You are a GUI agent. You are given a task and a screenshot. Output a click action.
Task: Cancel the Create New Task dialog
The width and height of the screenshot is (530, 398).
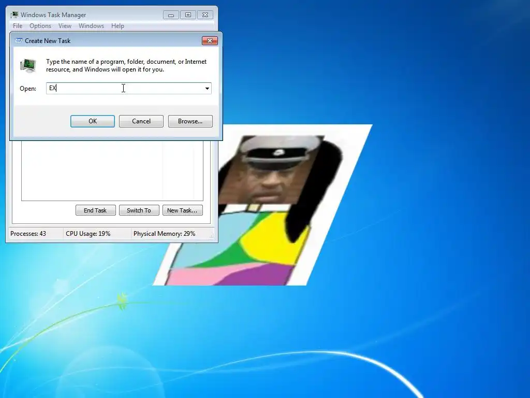[x=141, y=121]
